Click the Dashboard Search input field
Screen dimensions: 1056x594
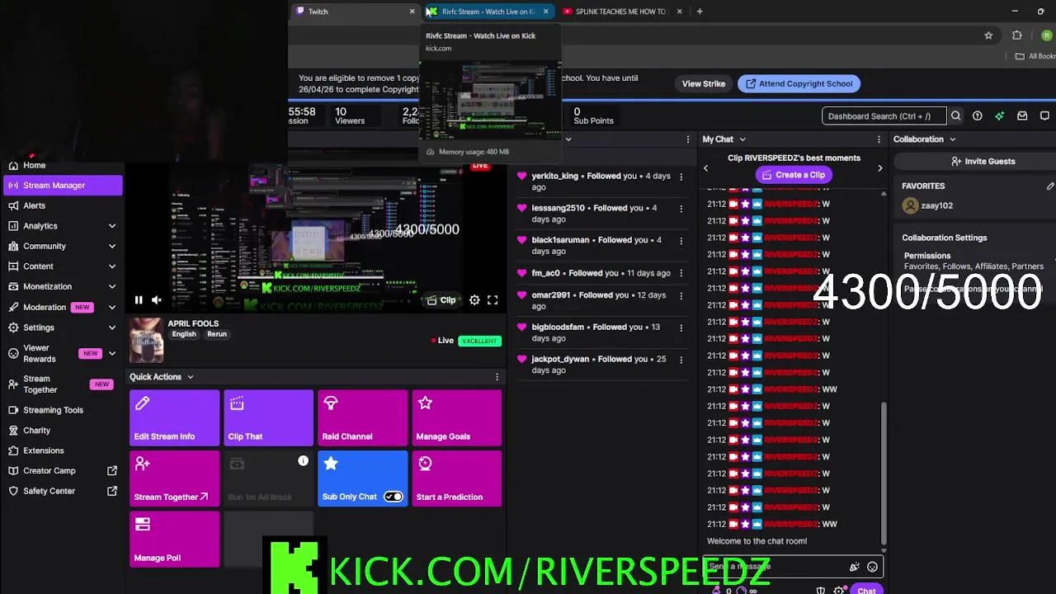pyautogui.click(x=884, y=116)
